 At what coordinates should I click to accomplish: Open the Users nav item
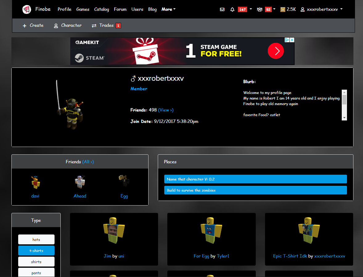click(x=137, y=9)
